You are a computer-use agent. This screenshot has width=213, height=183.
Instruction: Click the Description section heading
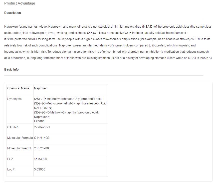13,13
